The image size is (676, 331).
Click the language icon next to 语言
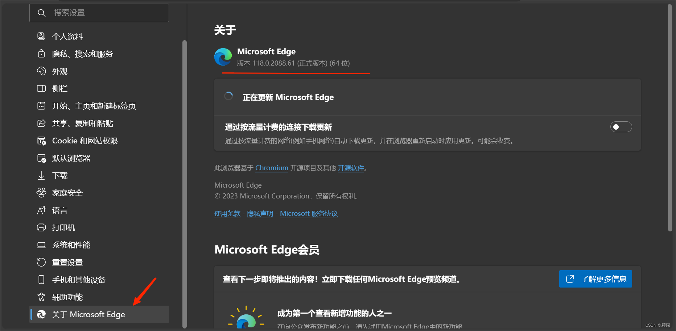41,210
